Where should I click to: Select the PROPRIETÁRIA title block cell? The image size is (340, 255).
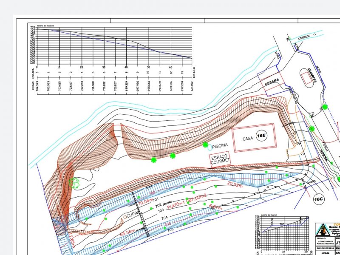[325, 248]
